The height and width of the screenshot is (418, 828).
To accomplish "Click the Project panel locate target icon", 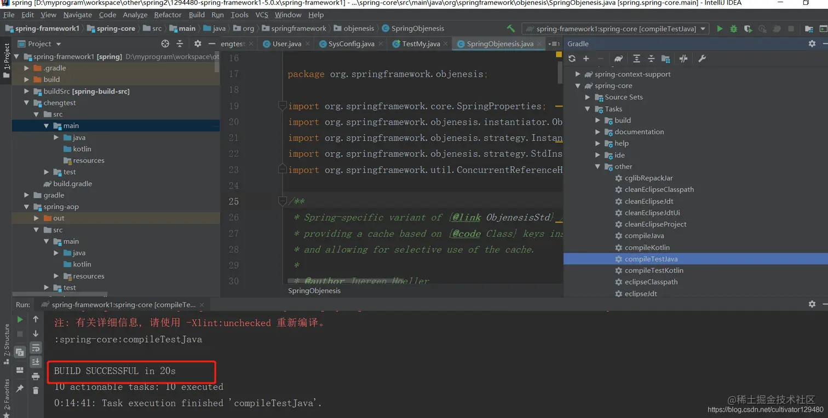I will (x=165, y=44).
